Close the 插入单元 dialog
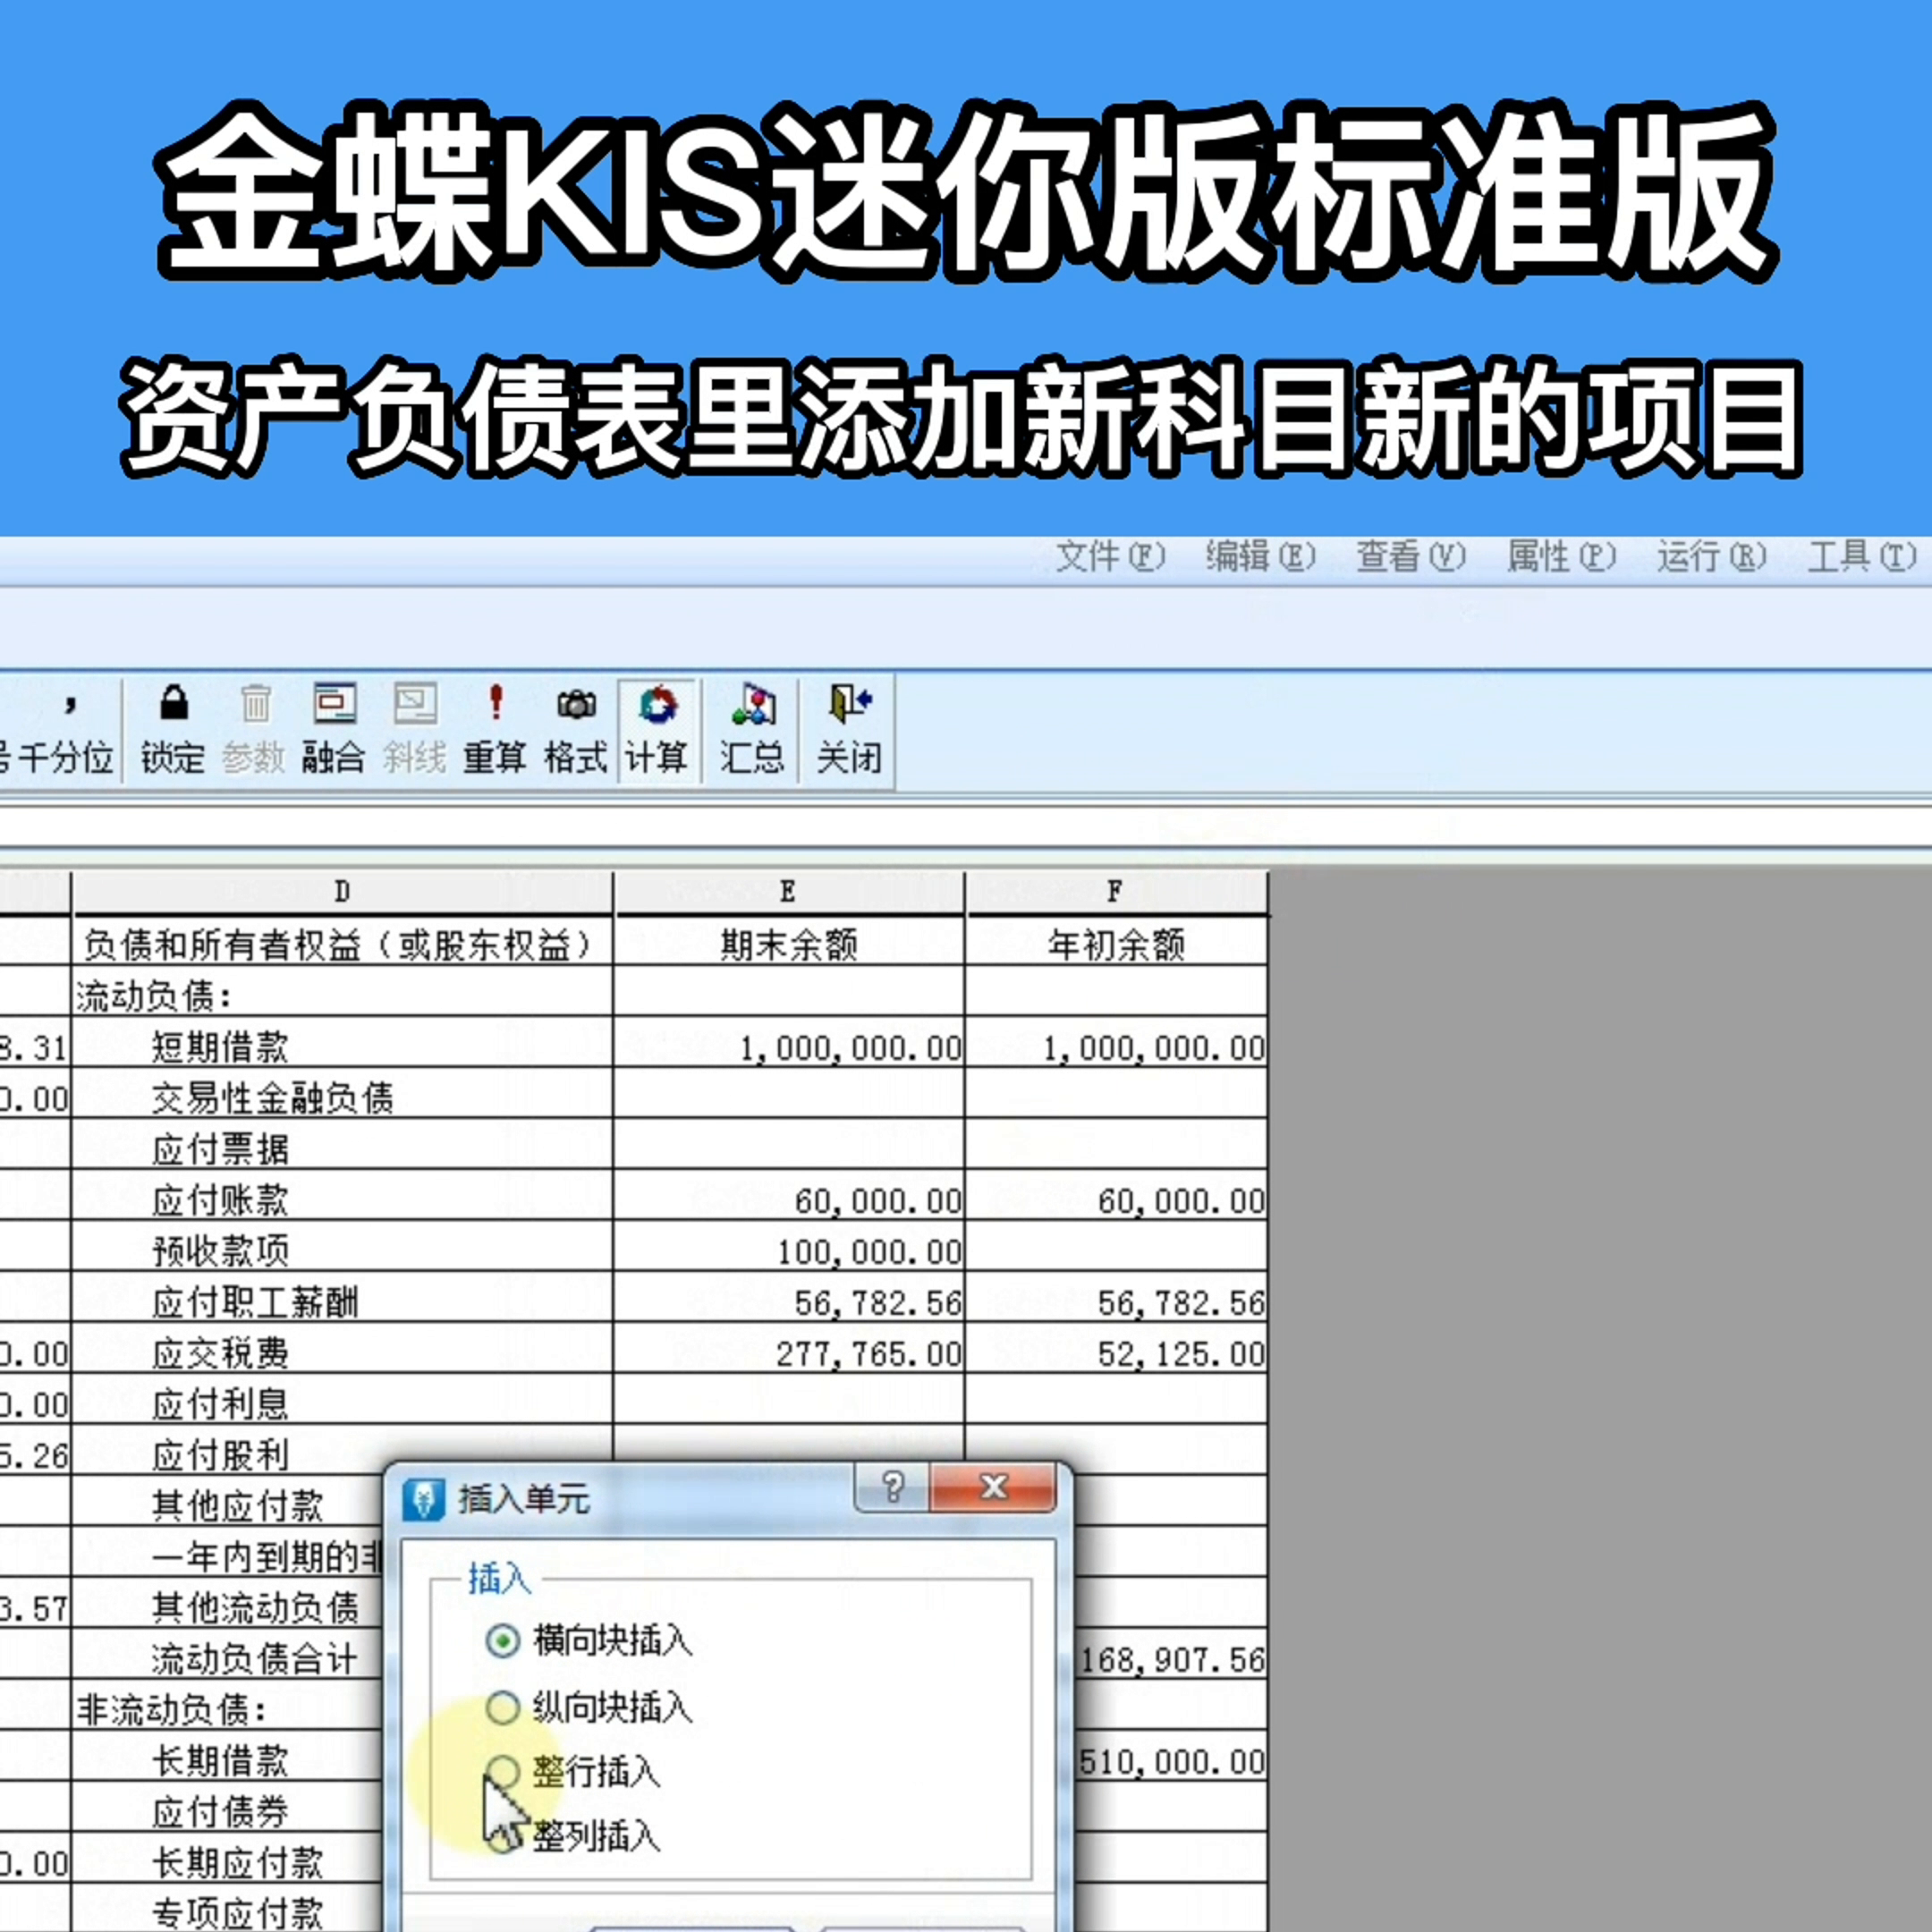Image resolution: width=1932 pixels, height=1932 pixels. tap(993, 1488)
